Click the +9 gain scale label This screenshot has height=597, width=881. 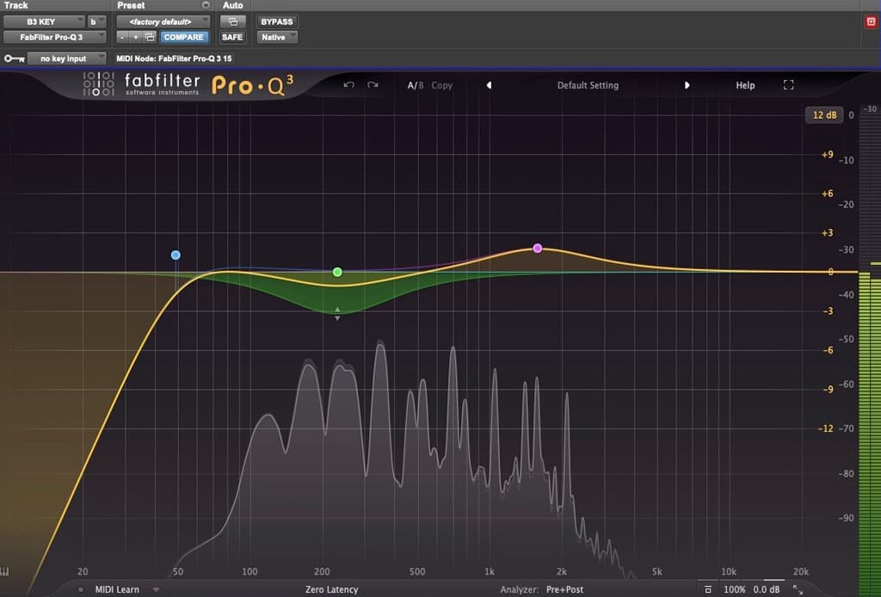pyautogui.click(x=827, y=155)
